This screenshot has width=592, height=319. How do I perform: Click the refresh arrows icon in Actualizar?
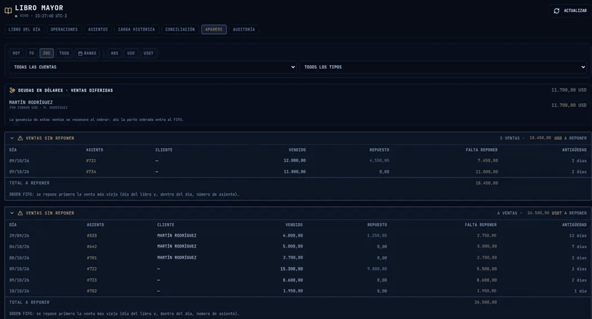(556, 11)
